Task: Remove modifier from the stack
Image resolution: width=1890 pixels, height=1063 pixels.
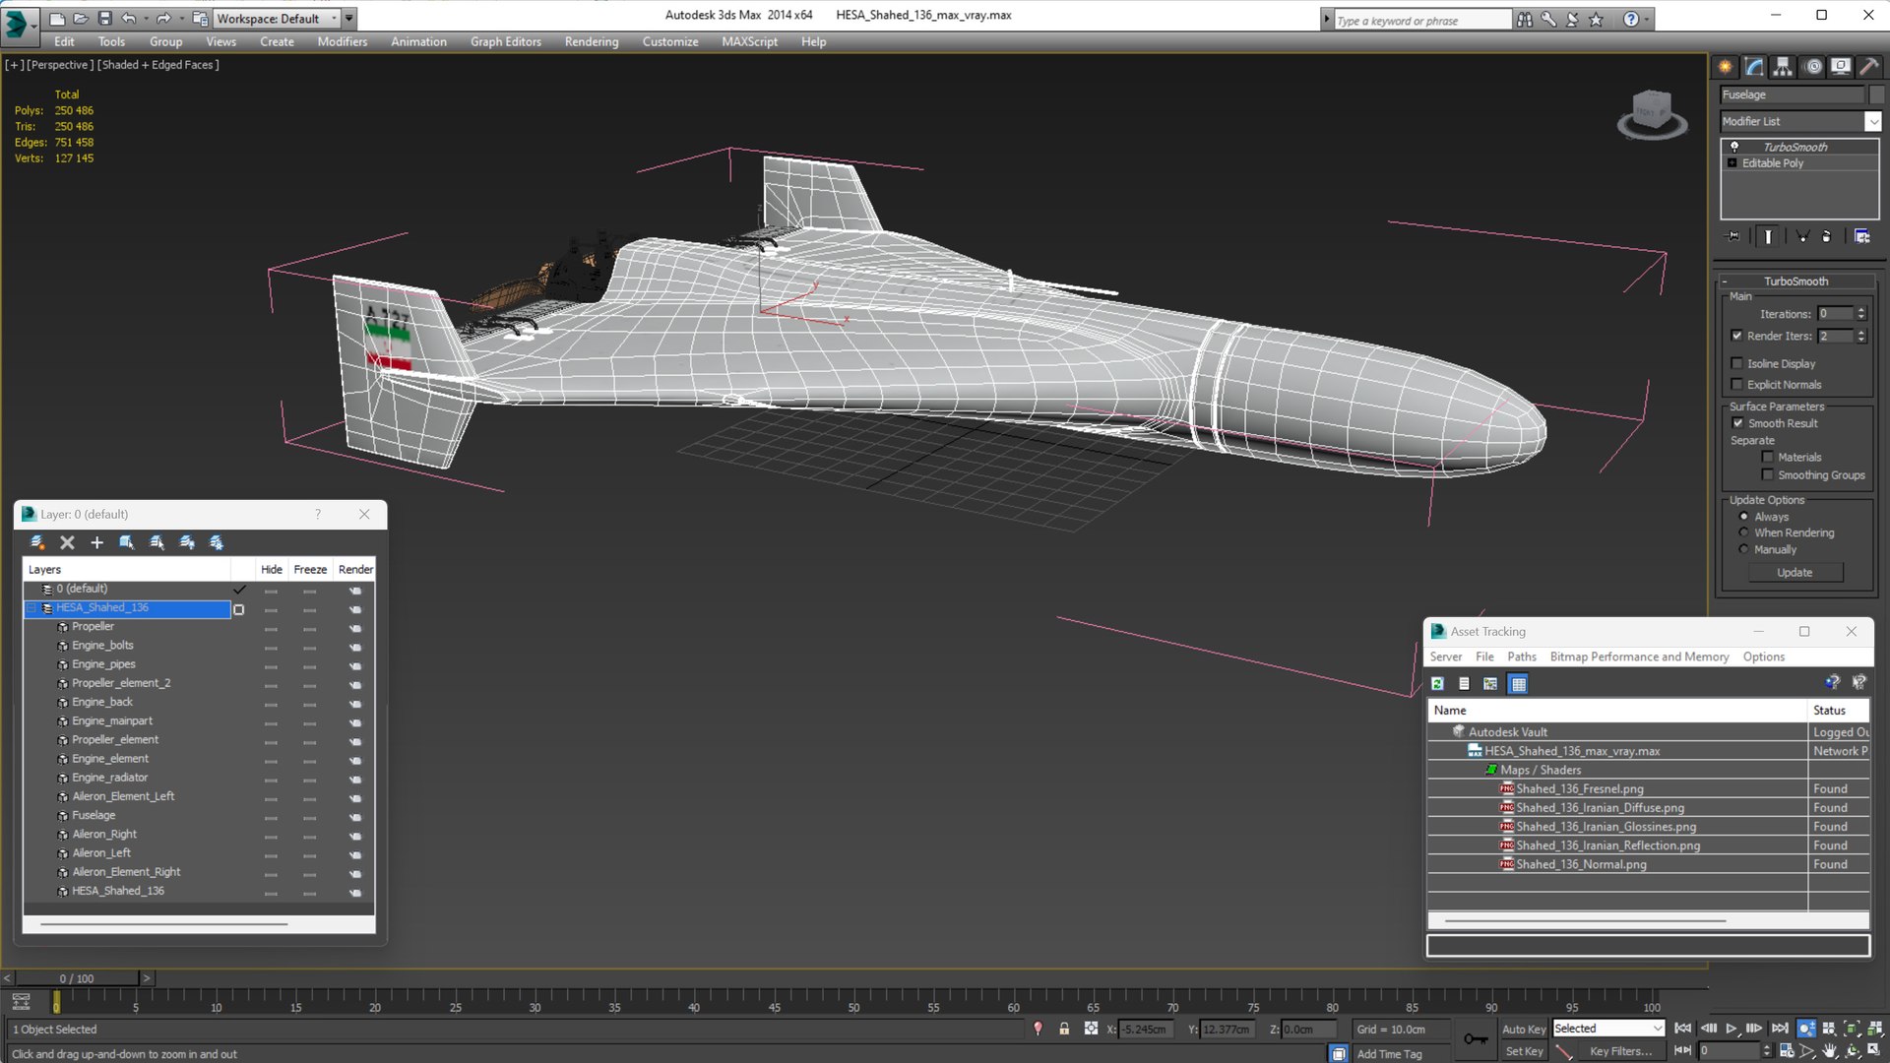Action: 1827,236
